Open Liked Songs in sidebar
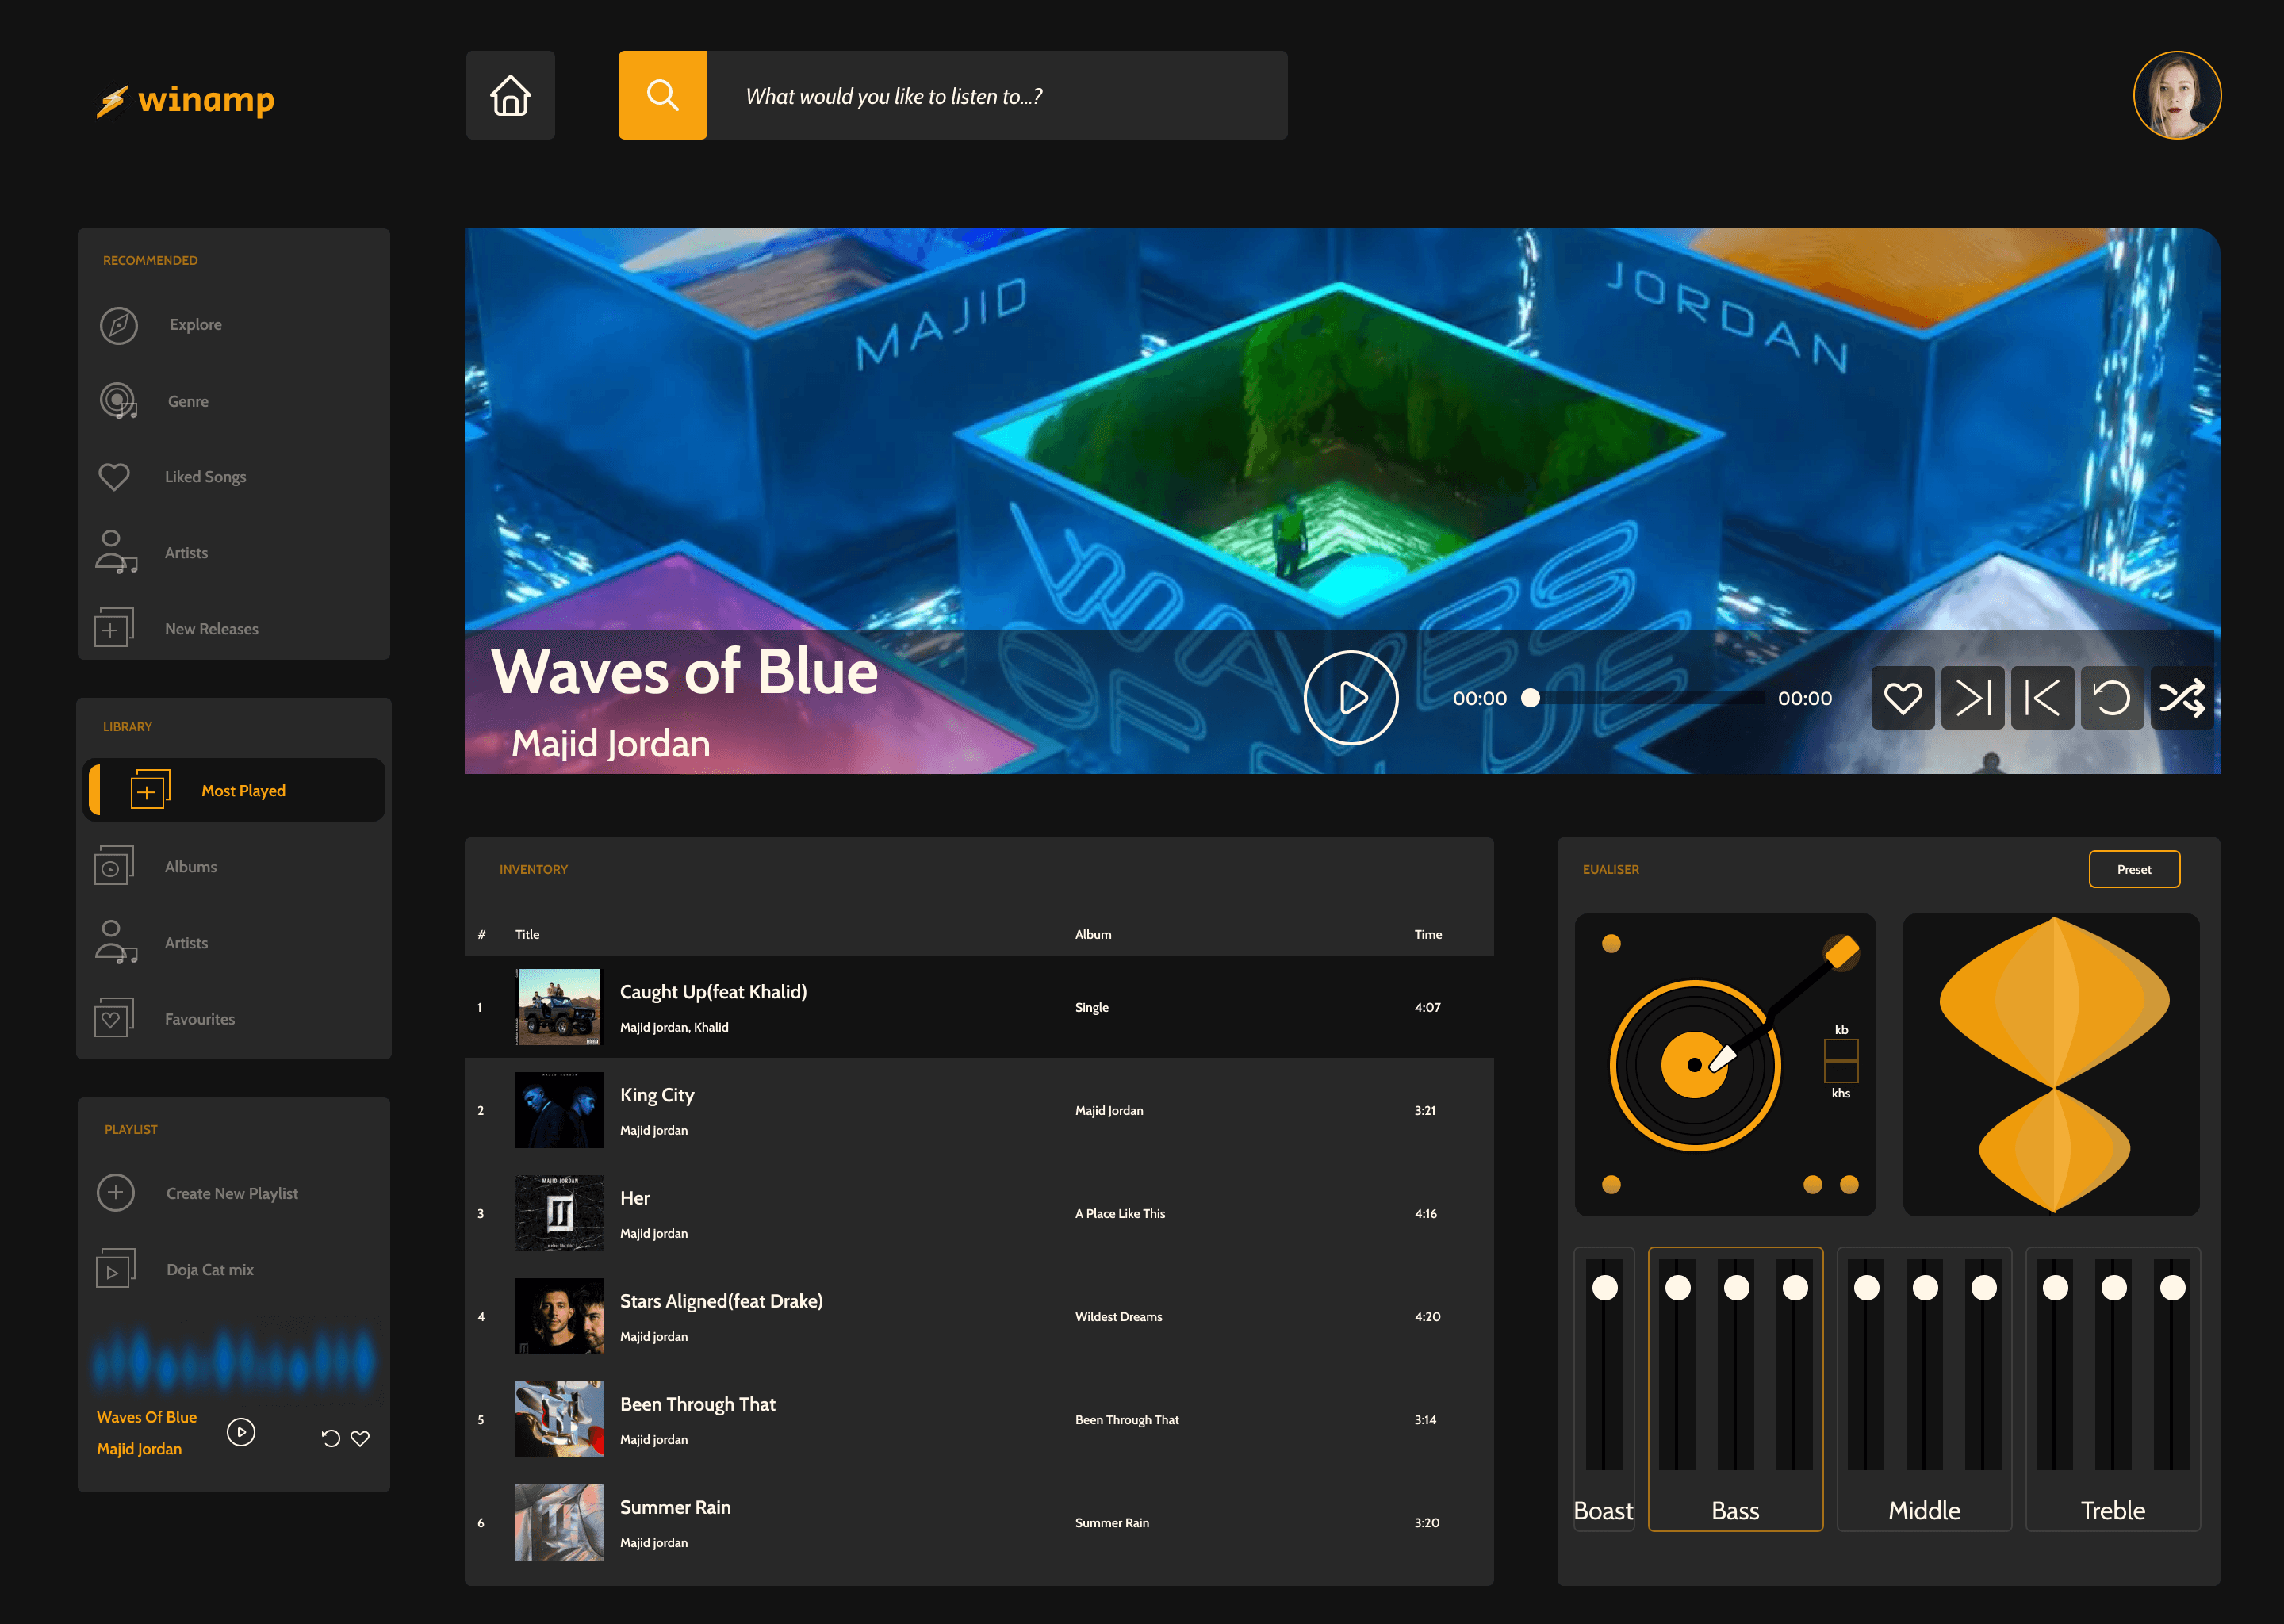 pos(205,477)
